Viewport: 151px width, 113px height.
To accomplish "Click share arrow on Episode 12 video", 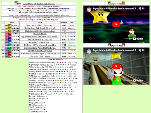I will click(x=90, y=39).
